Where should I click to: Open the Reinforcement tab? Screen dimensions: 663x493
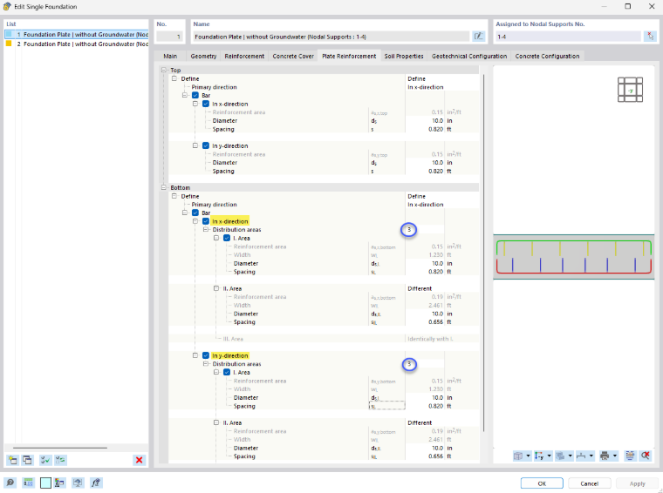point(244,56)
